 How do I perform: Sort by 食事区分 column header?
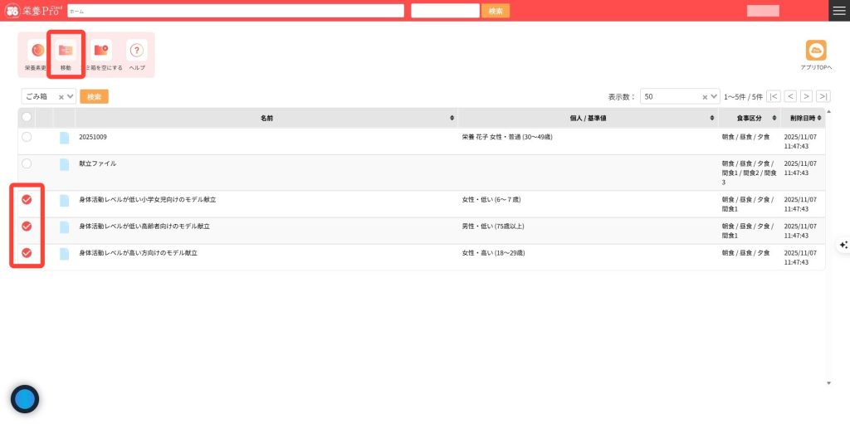[748, 118]
